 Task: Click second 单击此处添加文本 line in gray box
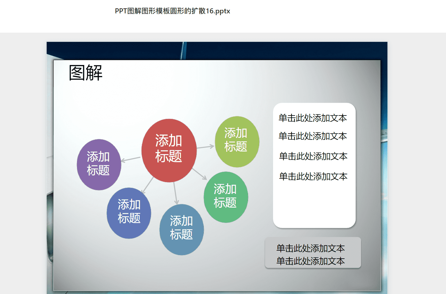311,261
